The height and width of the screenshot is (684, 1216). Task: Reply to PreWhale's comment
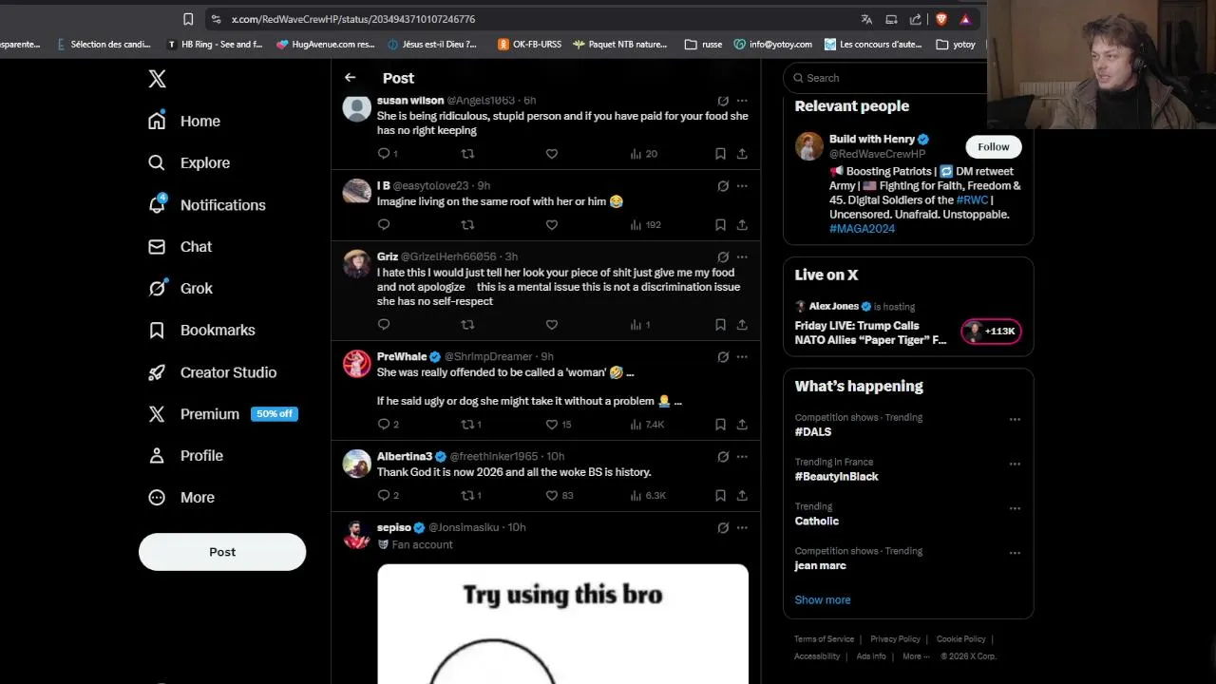click(x=384, y=425)
